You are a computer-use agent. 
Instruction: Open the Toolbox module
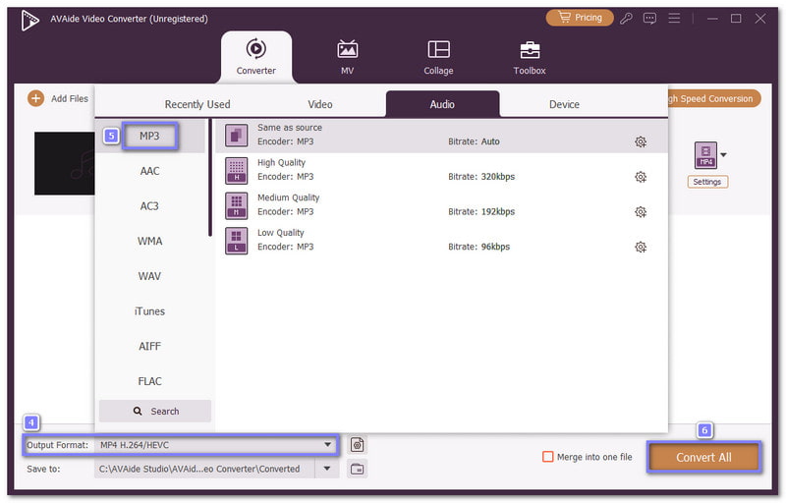[x=529, y=56]
